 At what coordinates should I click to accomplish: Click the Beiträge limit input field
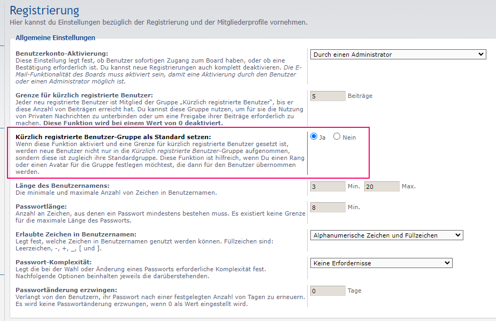point(327,96)
